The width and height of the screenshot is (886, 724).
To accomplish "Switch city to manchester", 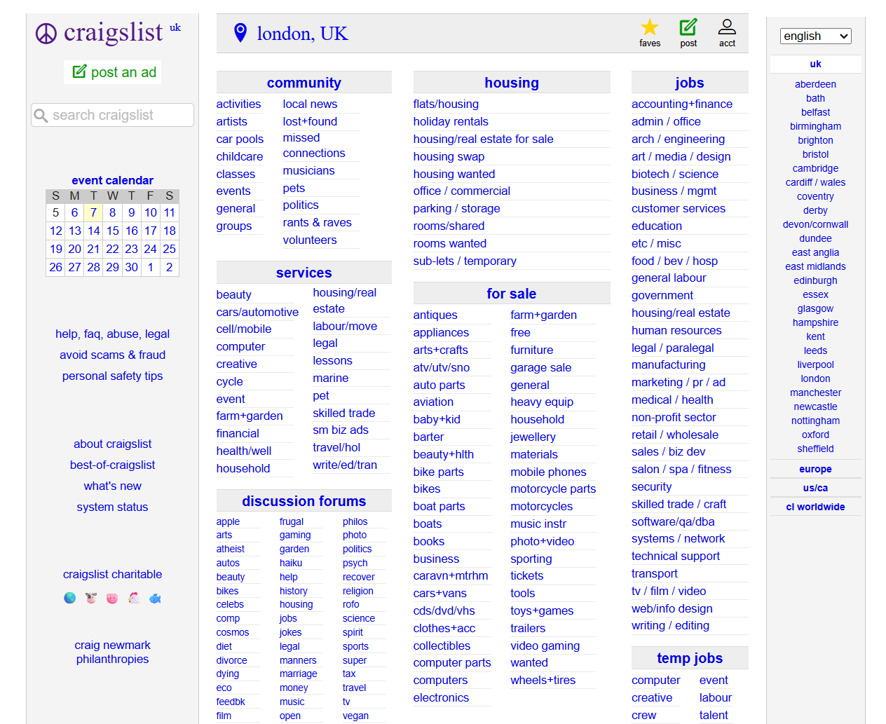I will (815, 392).
